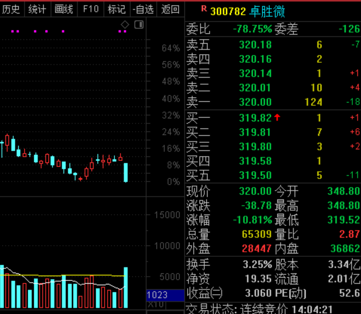Viewport: 361px width, 314px height.
Task: Click the blue 1023 volume indicator box
Action: click(x=164, y=295)
